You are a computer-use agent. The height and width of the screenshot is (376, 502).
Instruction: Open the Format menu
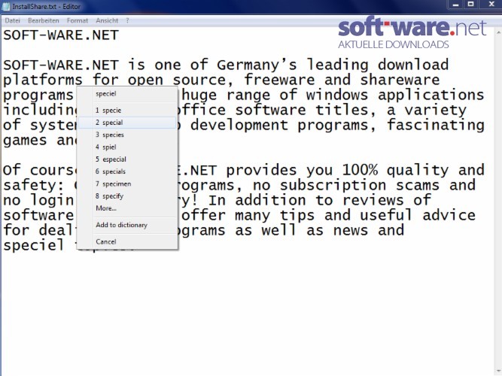tap(78, 20)
